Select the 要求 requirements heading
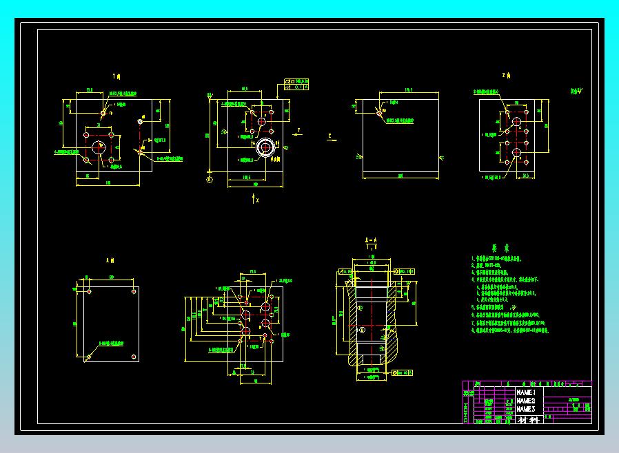Screen dimensions: 619x453 pyautogui.click(x=500, y=248)
